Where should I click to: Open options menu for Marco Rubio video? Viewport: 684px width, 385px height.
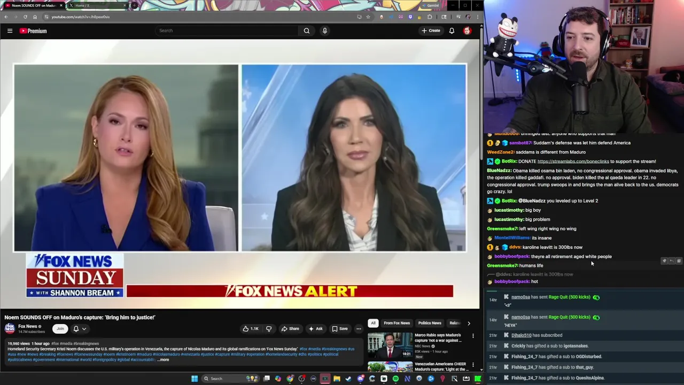473,336
